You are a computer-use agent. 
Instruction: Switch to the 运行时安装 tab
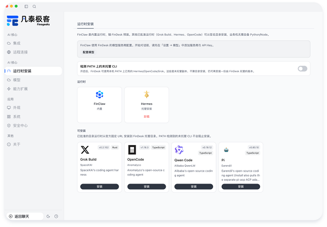(86, 24)
